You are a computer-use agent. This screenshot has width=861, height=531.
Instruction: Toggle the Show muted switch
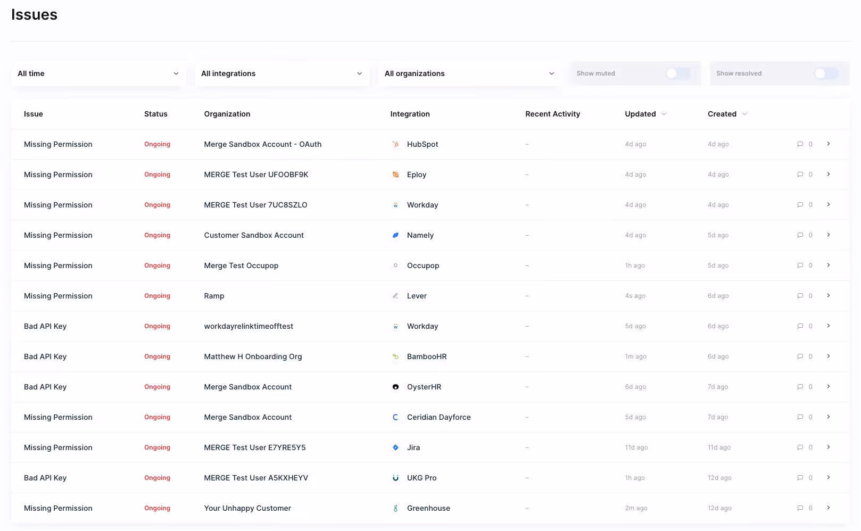tap(677, 73)
